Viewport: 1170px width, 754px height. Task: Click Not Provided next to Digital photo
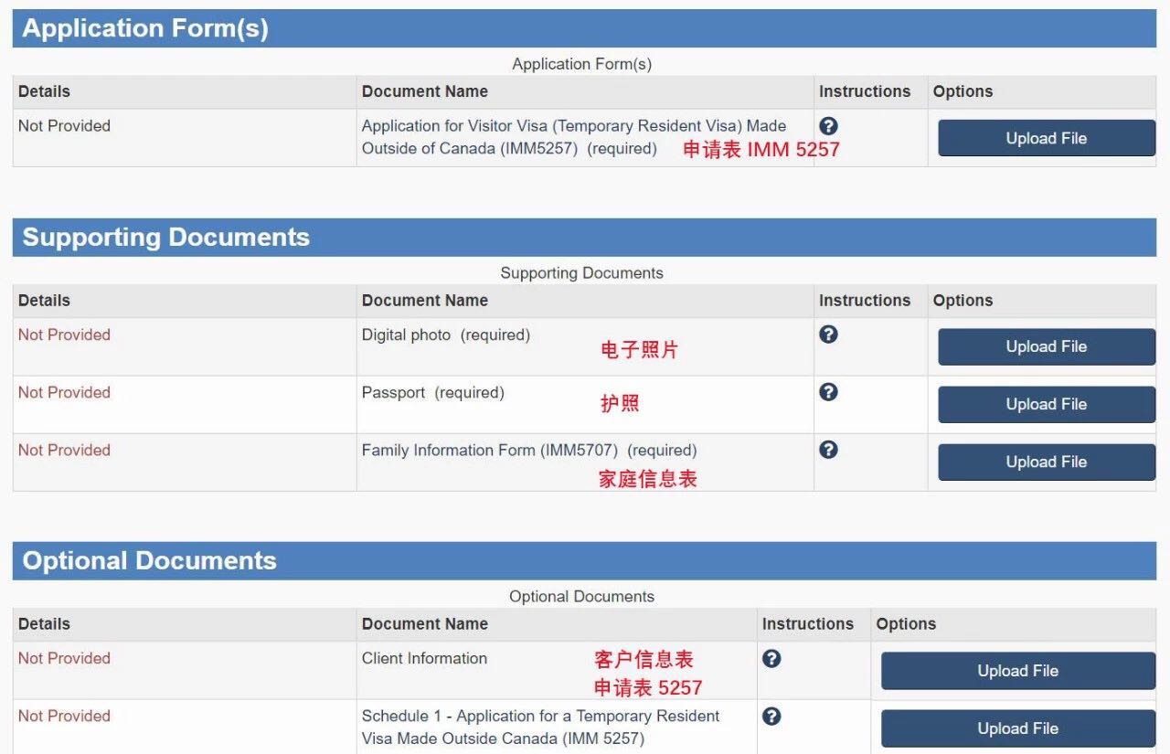(63, 334)
